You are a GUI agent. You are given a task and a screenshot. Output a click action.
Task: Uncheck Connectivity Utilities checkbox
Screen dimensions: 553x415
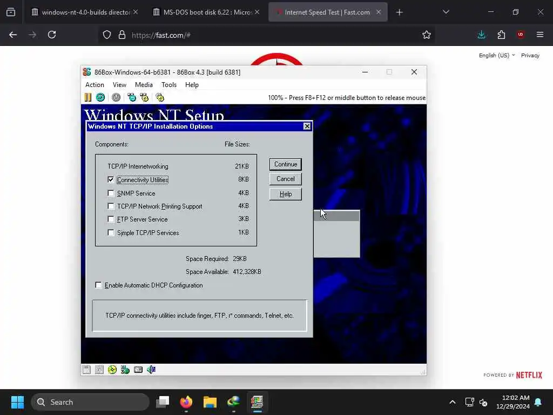click(x=111, y=179)
